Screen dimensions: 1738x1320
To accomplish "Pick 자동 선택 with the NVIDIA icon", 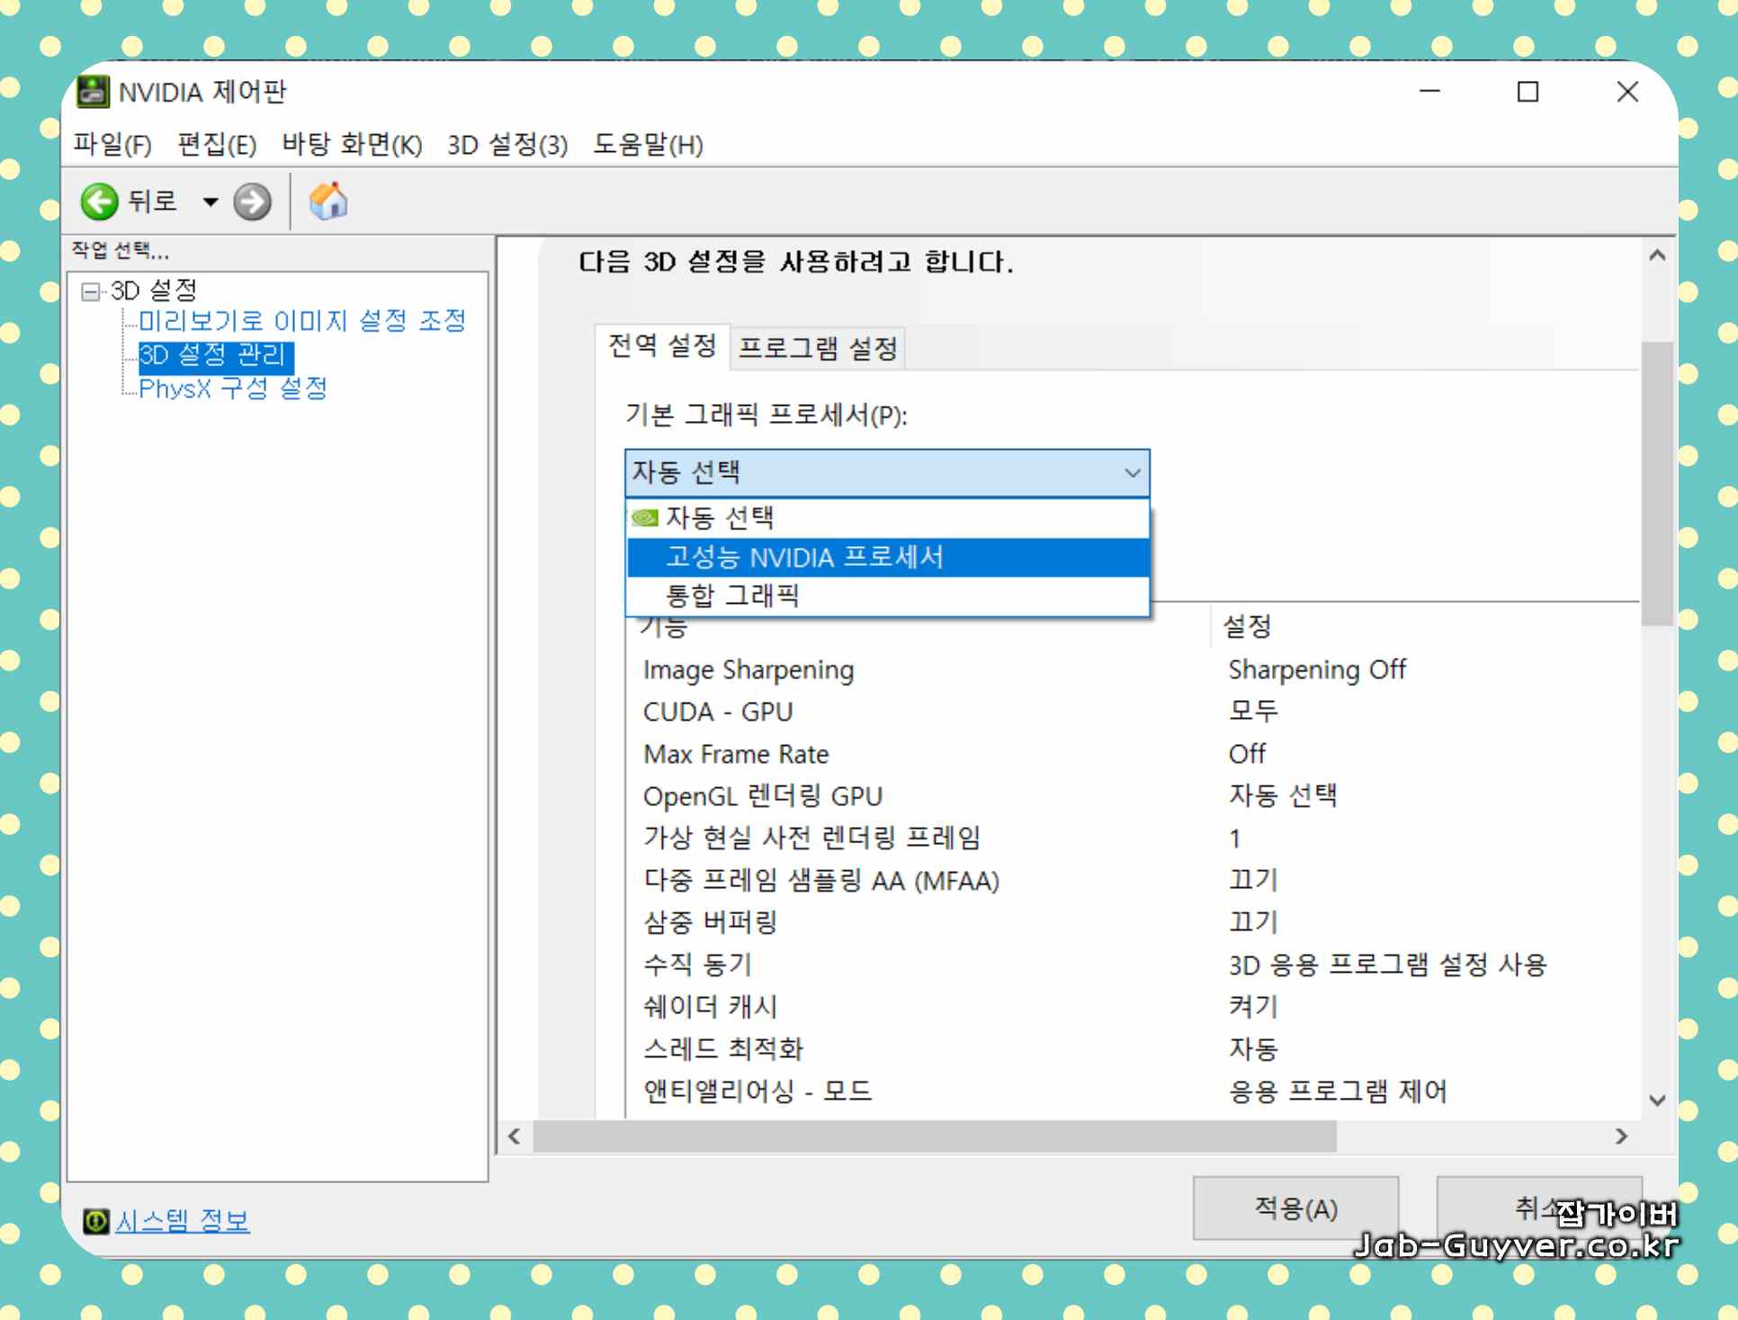I will (x=719, y=517).
